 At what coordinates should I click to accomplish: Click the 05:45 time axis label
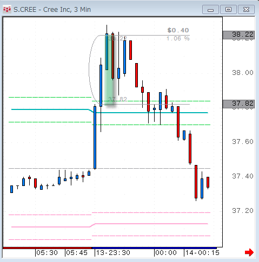tap(77, 253)
